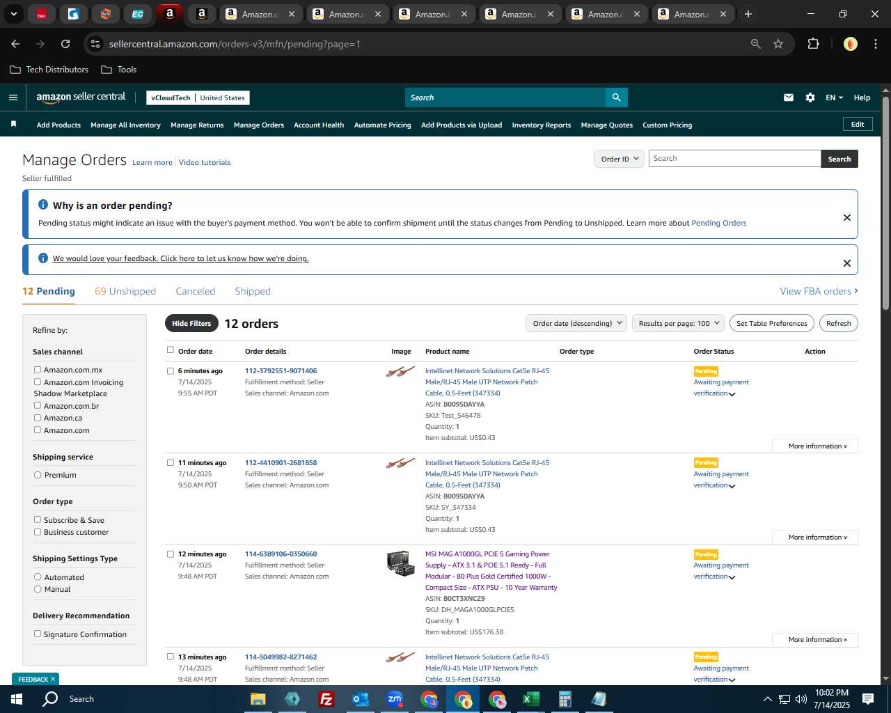
Task: Click the Refresh button
Action: (838, 323)
